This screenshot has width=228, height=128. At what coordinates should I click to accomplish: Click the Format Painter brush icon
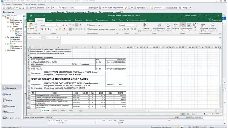[36, 30]
